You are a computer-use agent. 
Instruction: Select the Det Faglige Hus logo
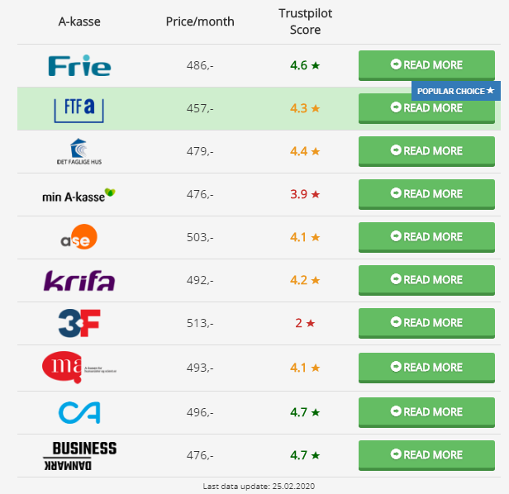coord(79,151)
